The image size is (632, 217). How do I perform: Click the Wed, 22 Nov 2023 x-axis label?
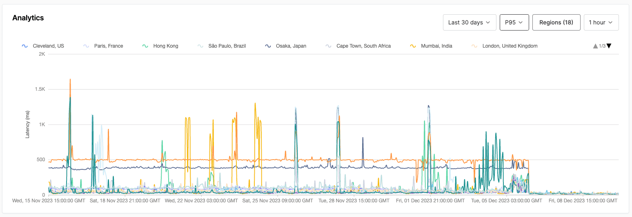tap(201, 201)
